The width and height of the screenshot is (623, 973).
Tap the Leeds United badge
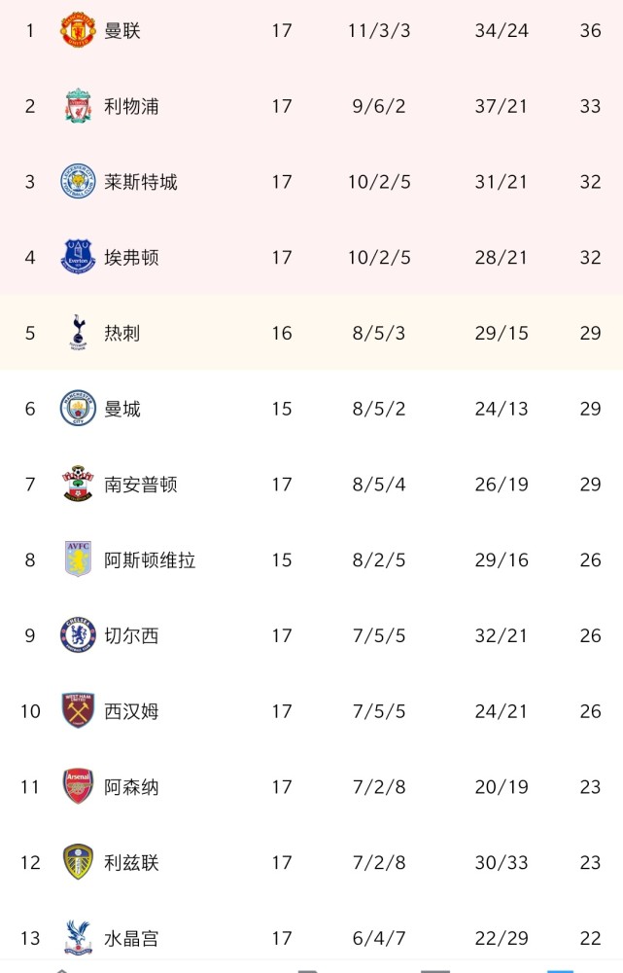(x=78, y=862)
